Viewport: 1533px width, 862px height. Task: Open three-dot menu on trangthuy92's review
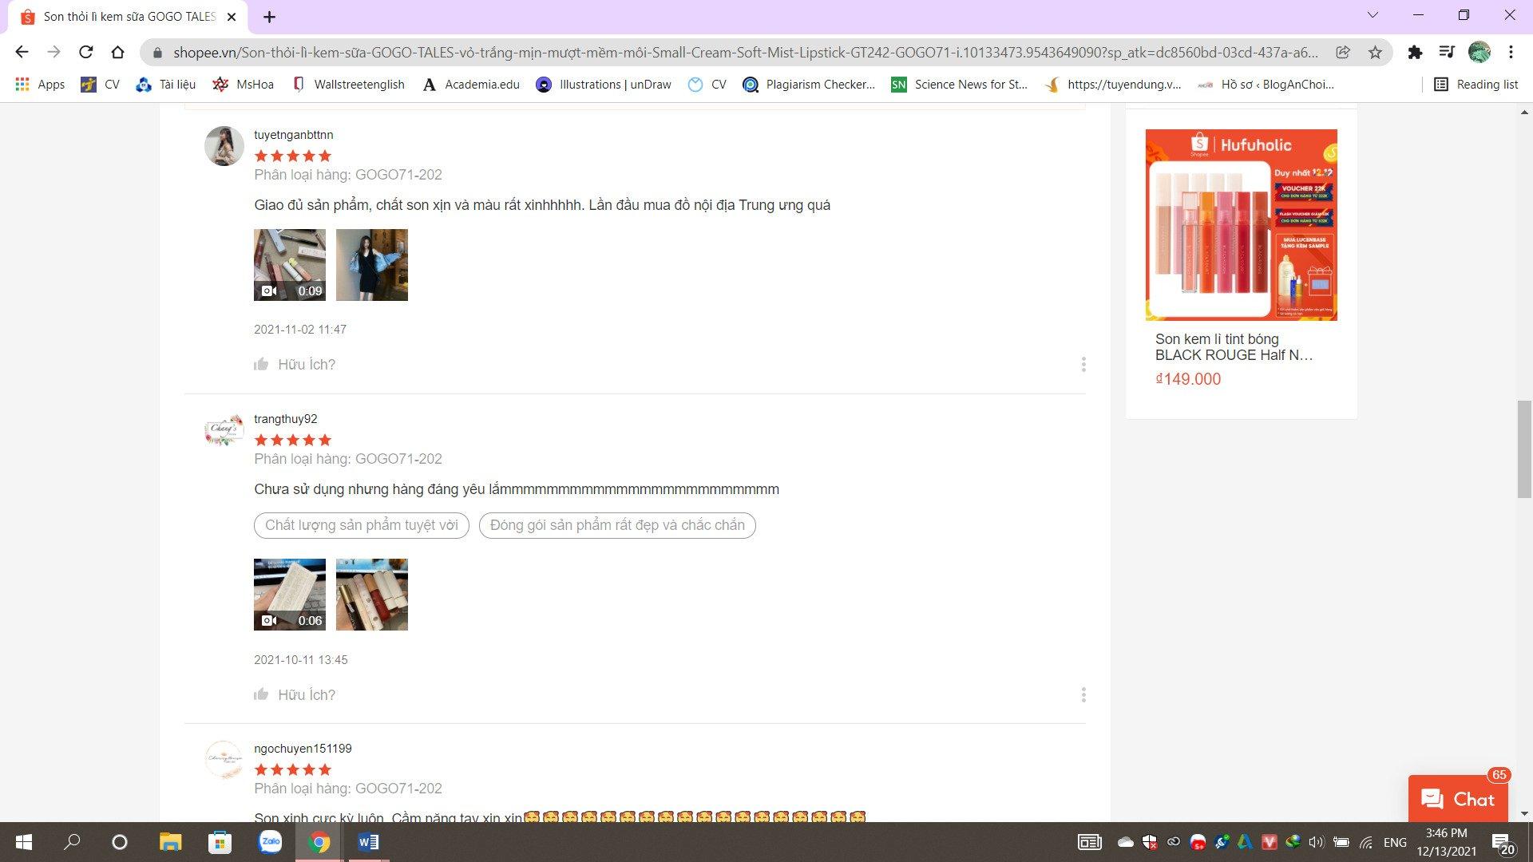pos(1083,694)
